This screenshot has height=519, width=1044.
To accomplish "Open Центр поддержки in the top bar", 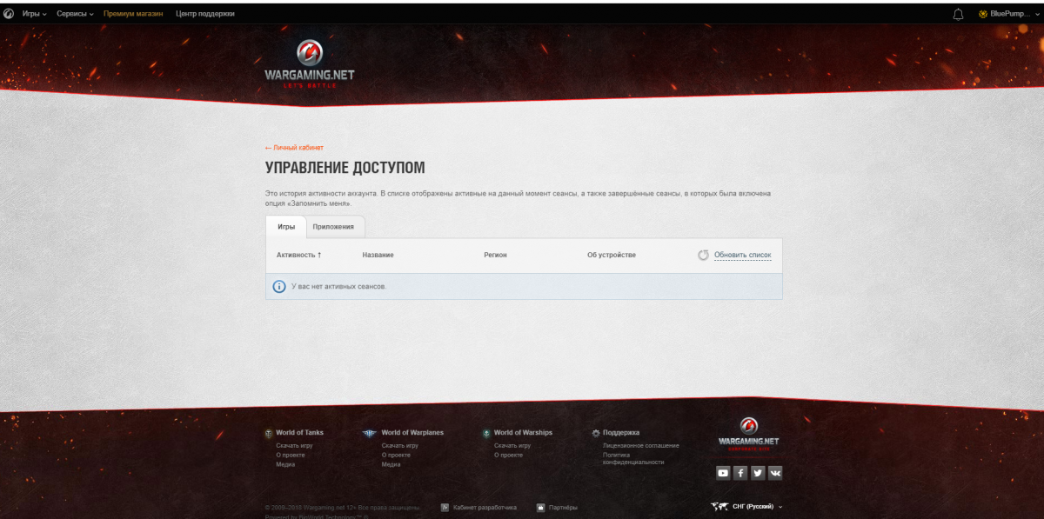I will 205,14.
